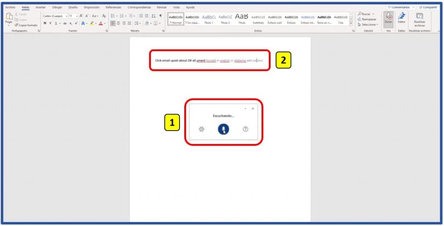
Task: Toggle bold (N) formatting
Action: pyautogui.click(x=45, y=23)
